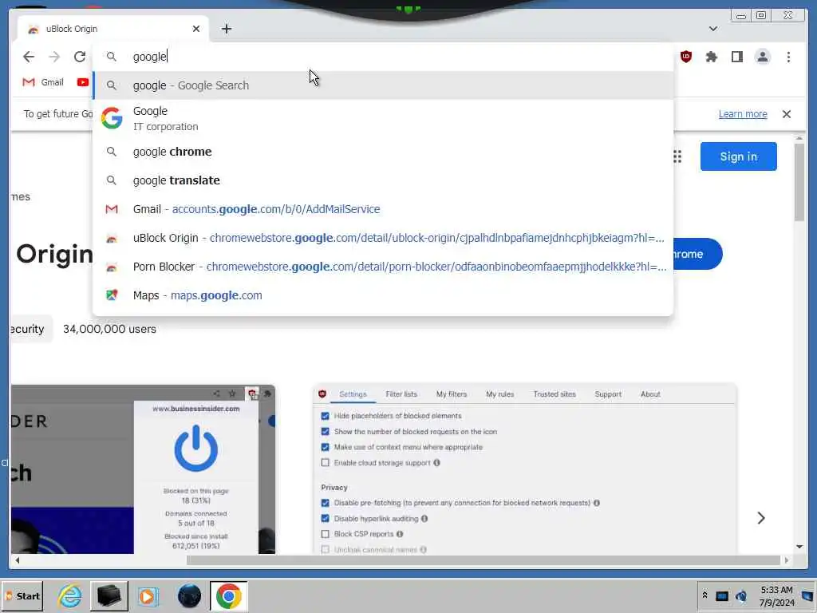Image resolution: width=817 pixels, height=613 pixels.
Task: Open the media player taskbar icon
Action: point(148,595)
